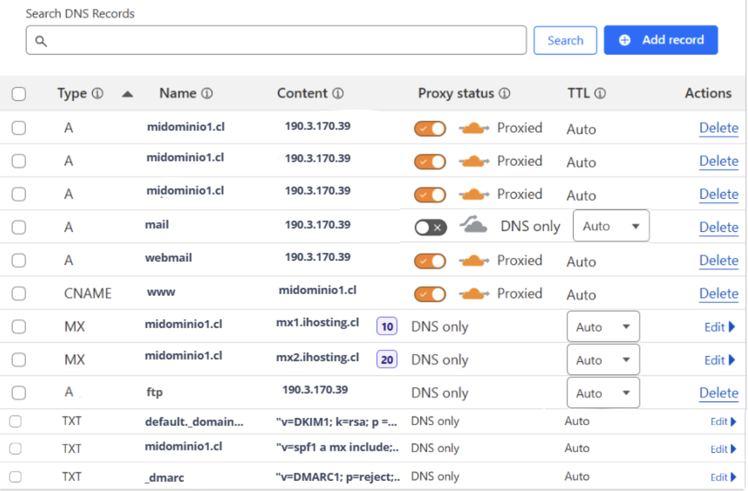Click the grey cloud icon on mail row

tap(473, 225)
